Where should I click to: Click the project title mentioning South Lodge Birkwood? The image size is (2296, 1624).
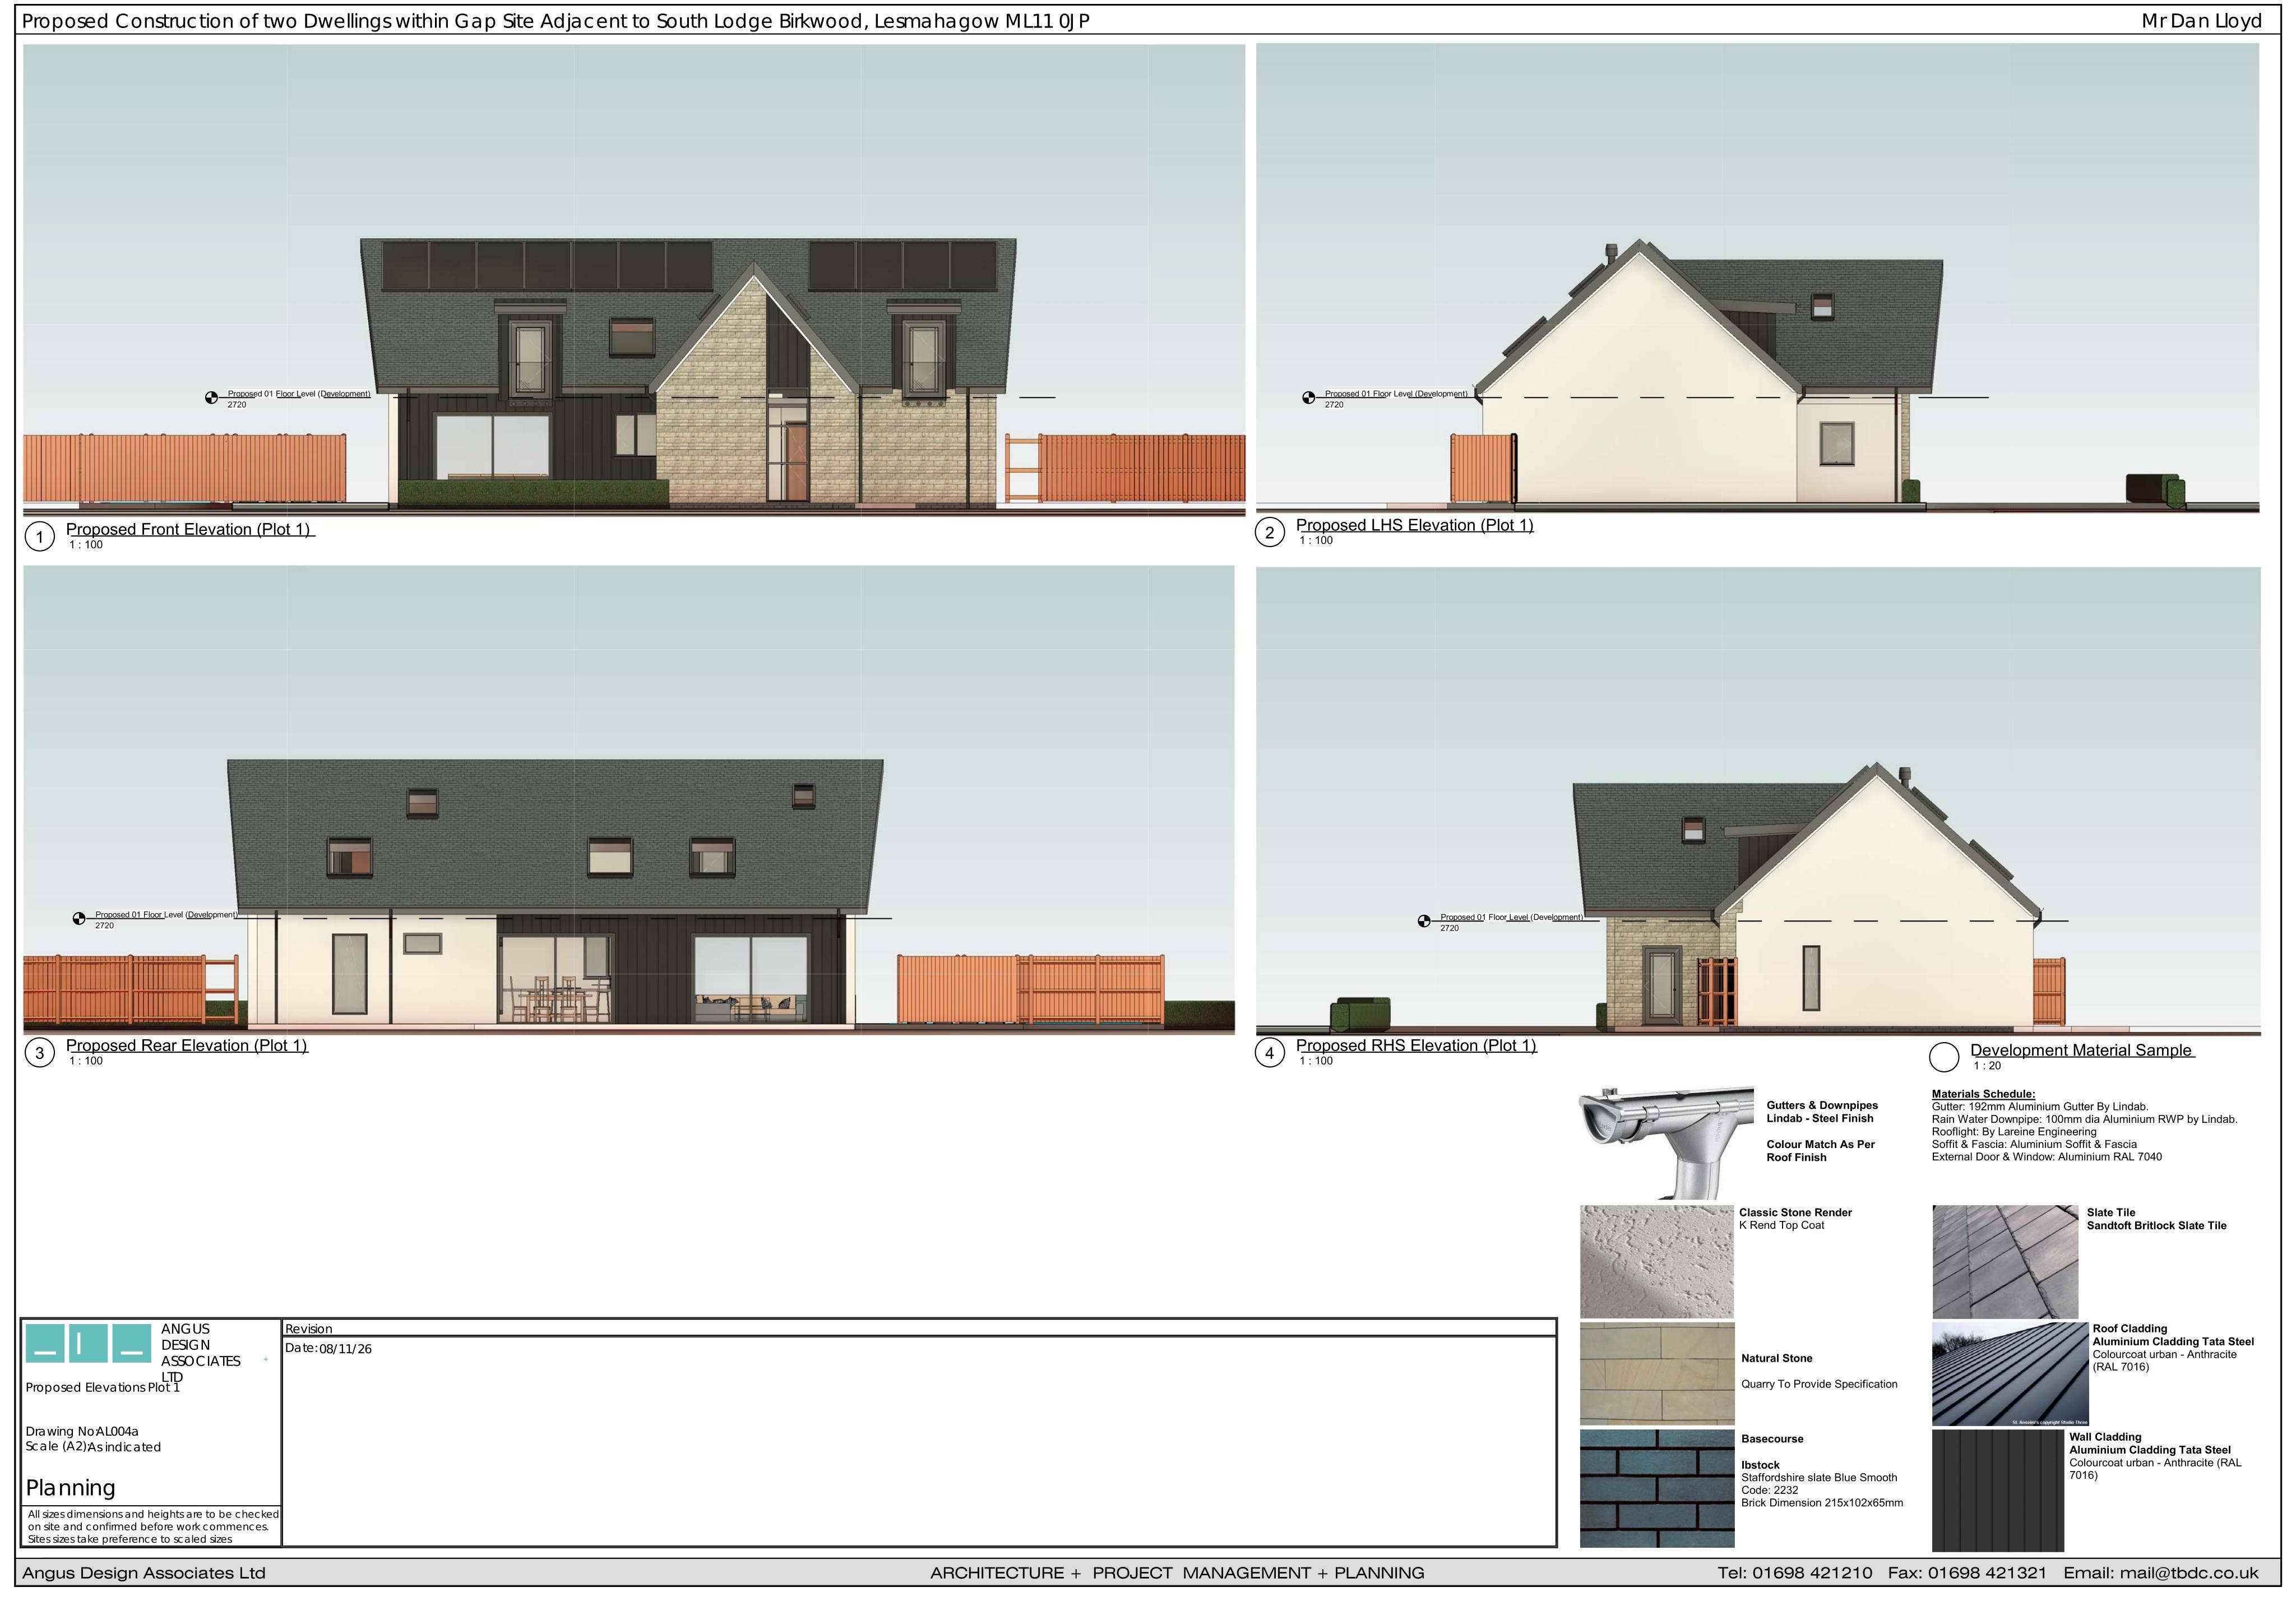[555, 21]
